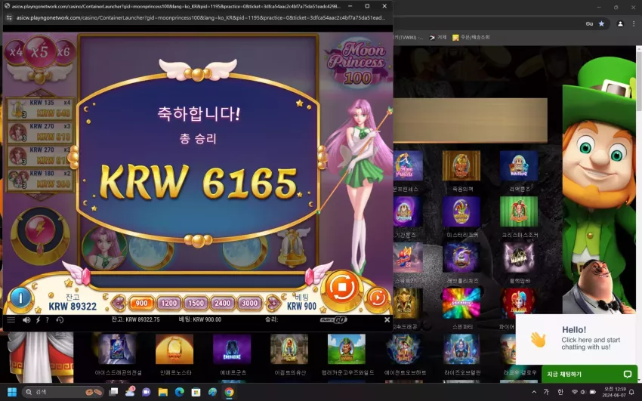
Task: Open the Chrome profile avatar icon
Action: tap(620, 23)
